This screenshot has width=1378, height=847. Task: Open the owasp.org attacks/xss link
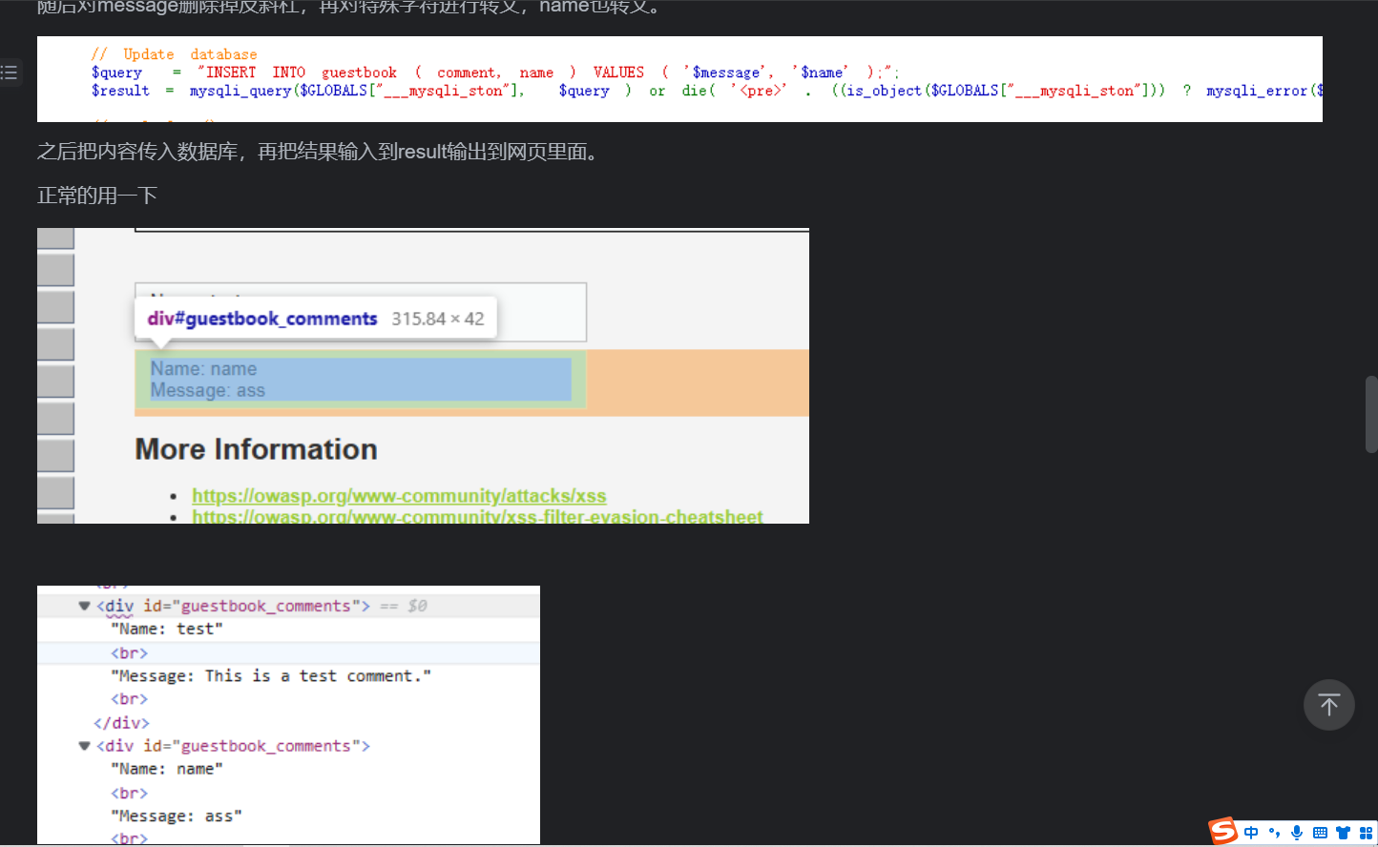pos(399,496)
